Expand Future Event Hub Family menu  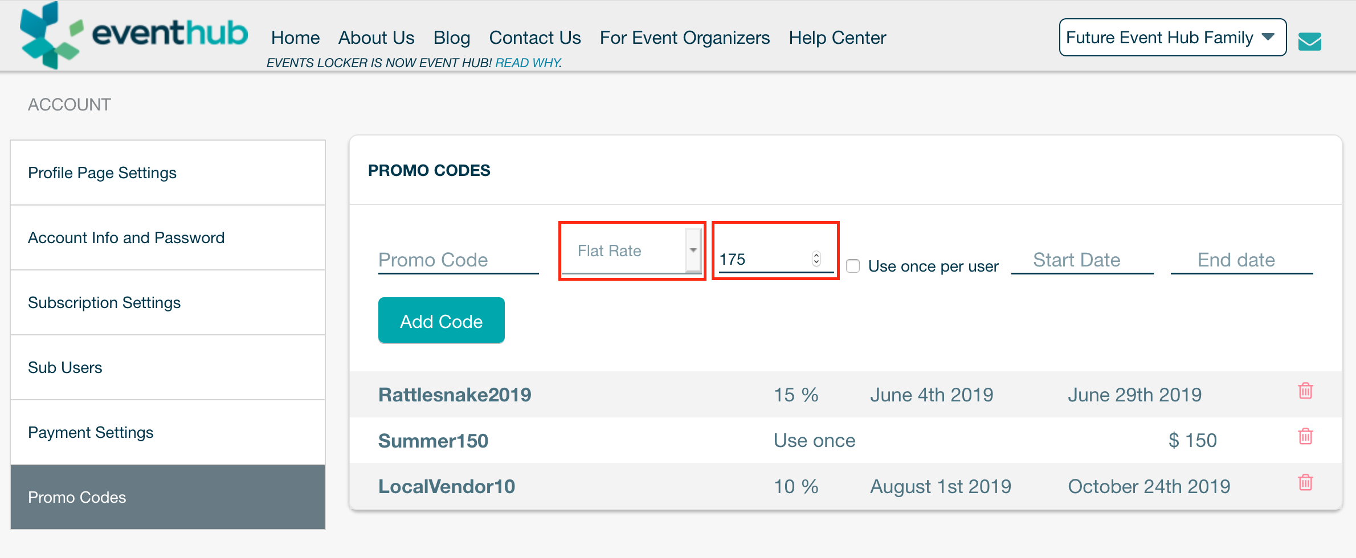(1172, 38)
